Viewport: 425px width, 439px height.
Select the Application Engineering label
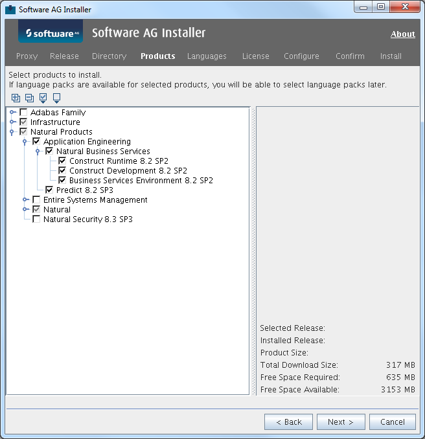pos(87,142)
